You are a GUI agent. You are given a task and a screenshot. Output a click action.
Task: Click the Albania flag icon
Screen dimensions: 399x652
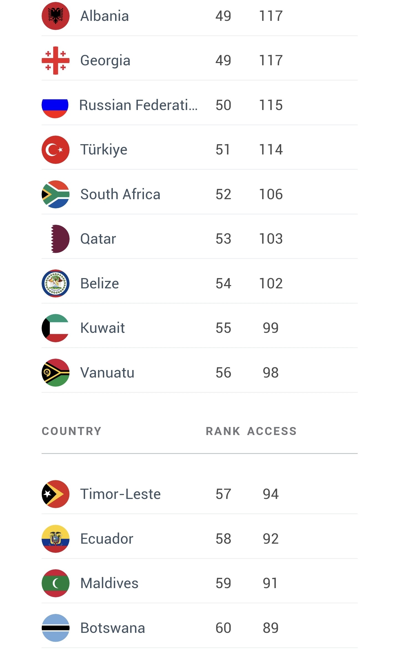(x=55, y=16)
